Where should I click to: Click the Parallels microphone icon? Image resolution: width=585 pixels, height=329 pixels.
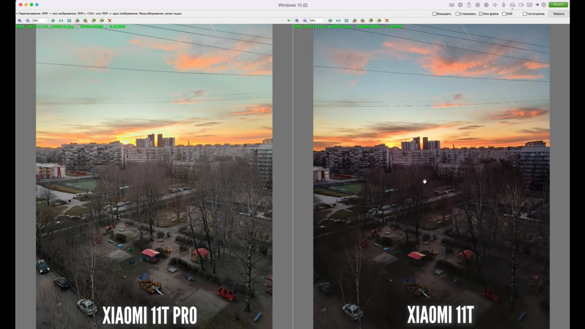tap(504, 5)
